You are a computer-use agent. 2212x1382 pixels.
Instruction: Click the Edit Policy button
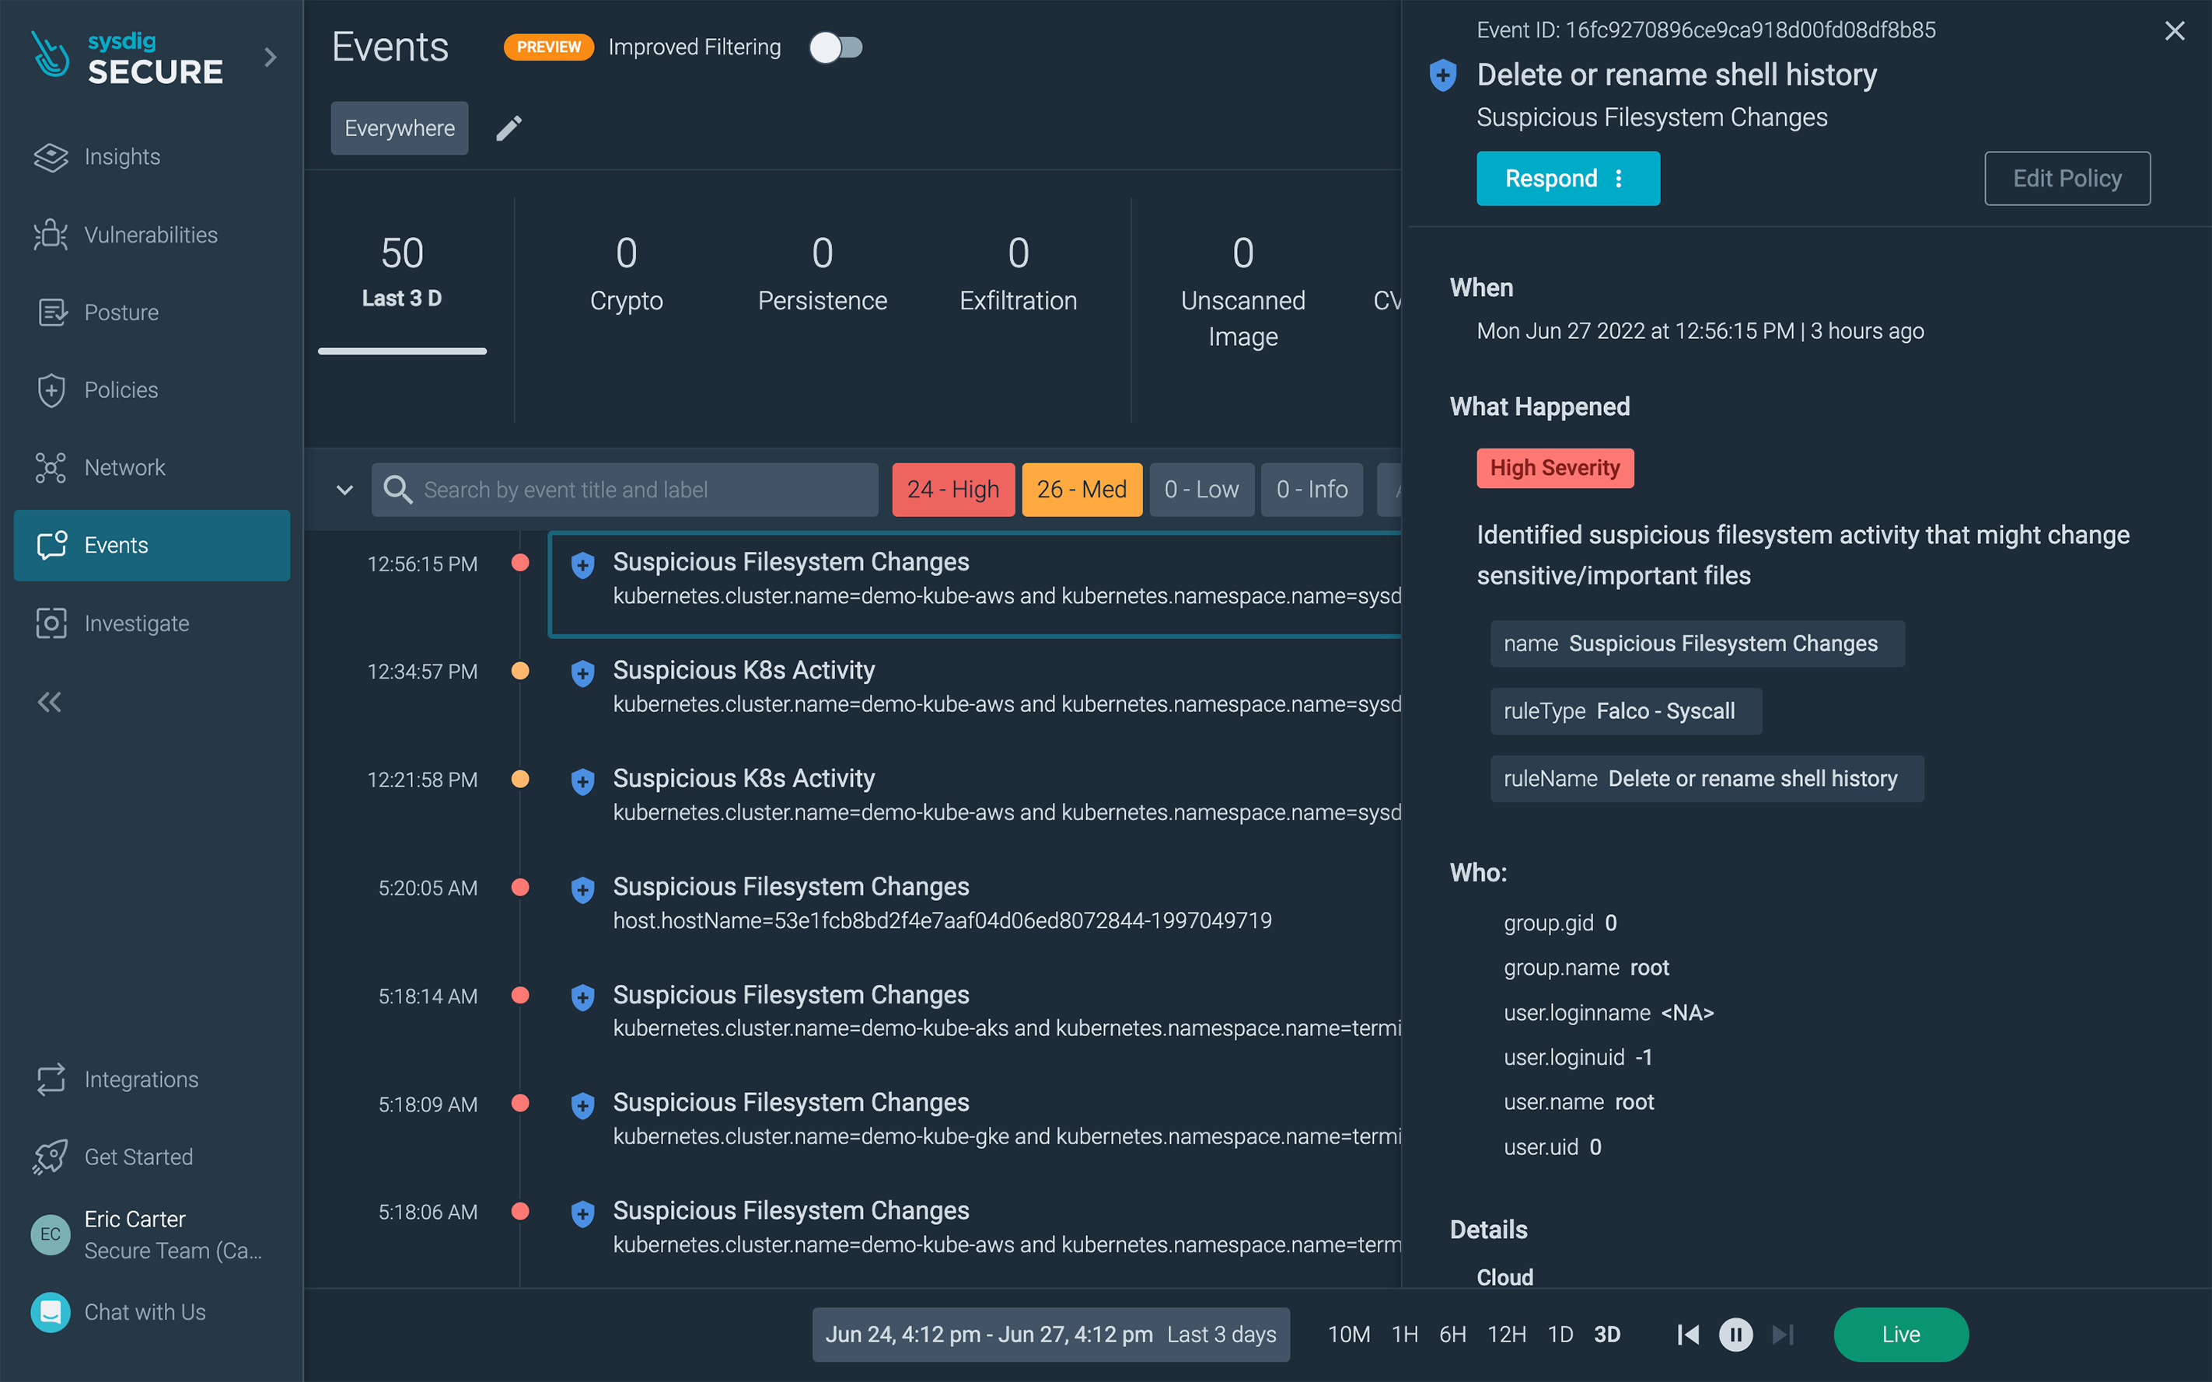click(2067, 178)
